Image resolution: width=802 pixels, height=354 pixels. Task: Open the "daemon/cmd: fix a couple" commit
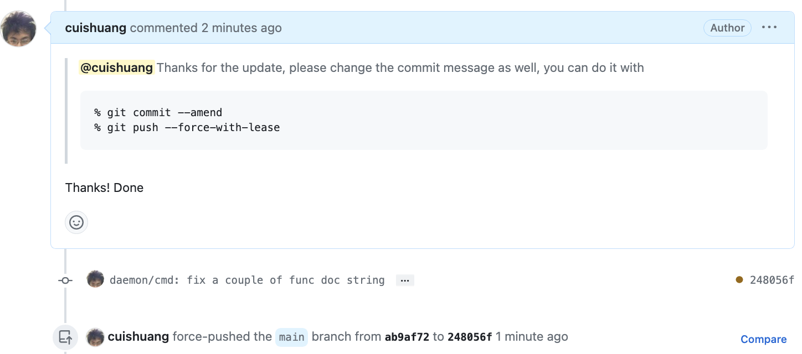(247, 280)
